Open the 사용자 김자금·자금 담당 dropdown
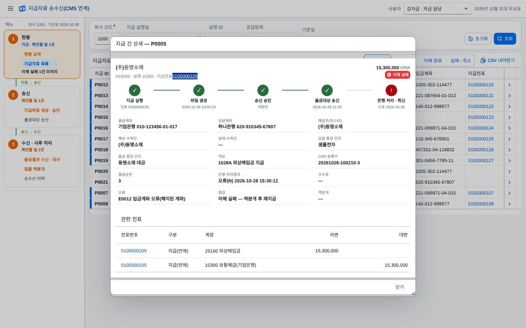Image resolution: width=526 pixels, height=328 pixels. [438, 9]
